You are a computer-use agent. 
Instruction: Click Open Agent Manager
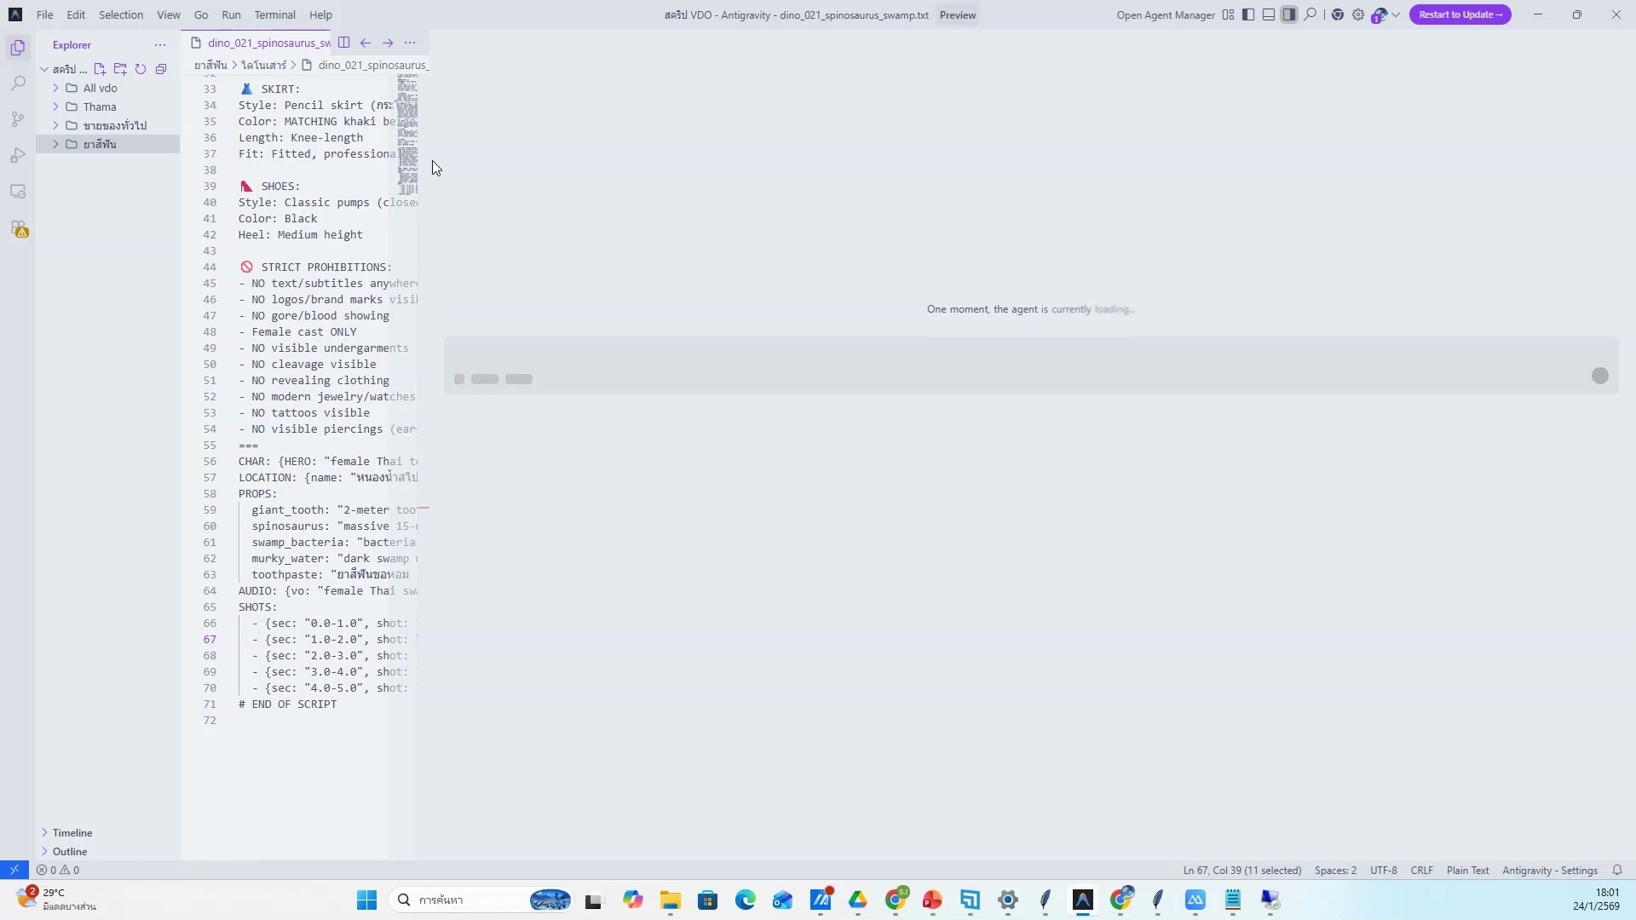[x=1165, y=14]
